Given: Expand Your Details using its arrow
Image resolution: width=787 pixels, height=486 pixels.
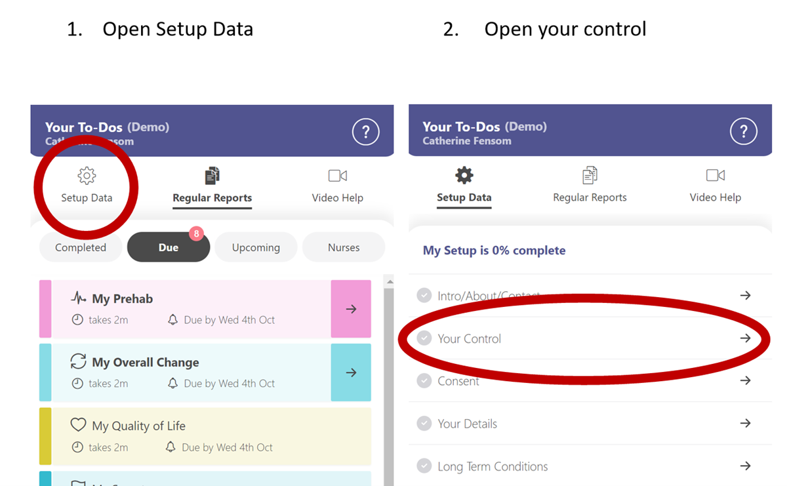Looking at the screenshot, I should (x=745, y=424).
